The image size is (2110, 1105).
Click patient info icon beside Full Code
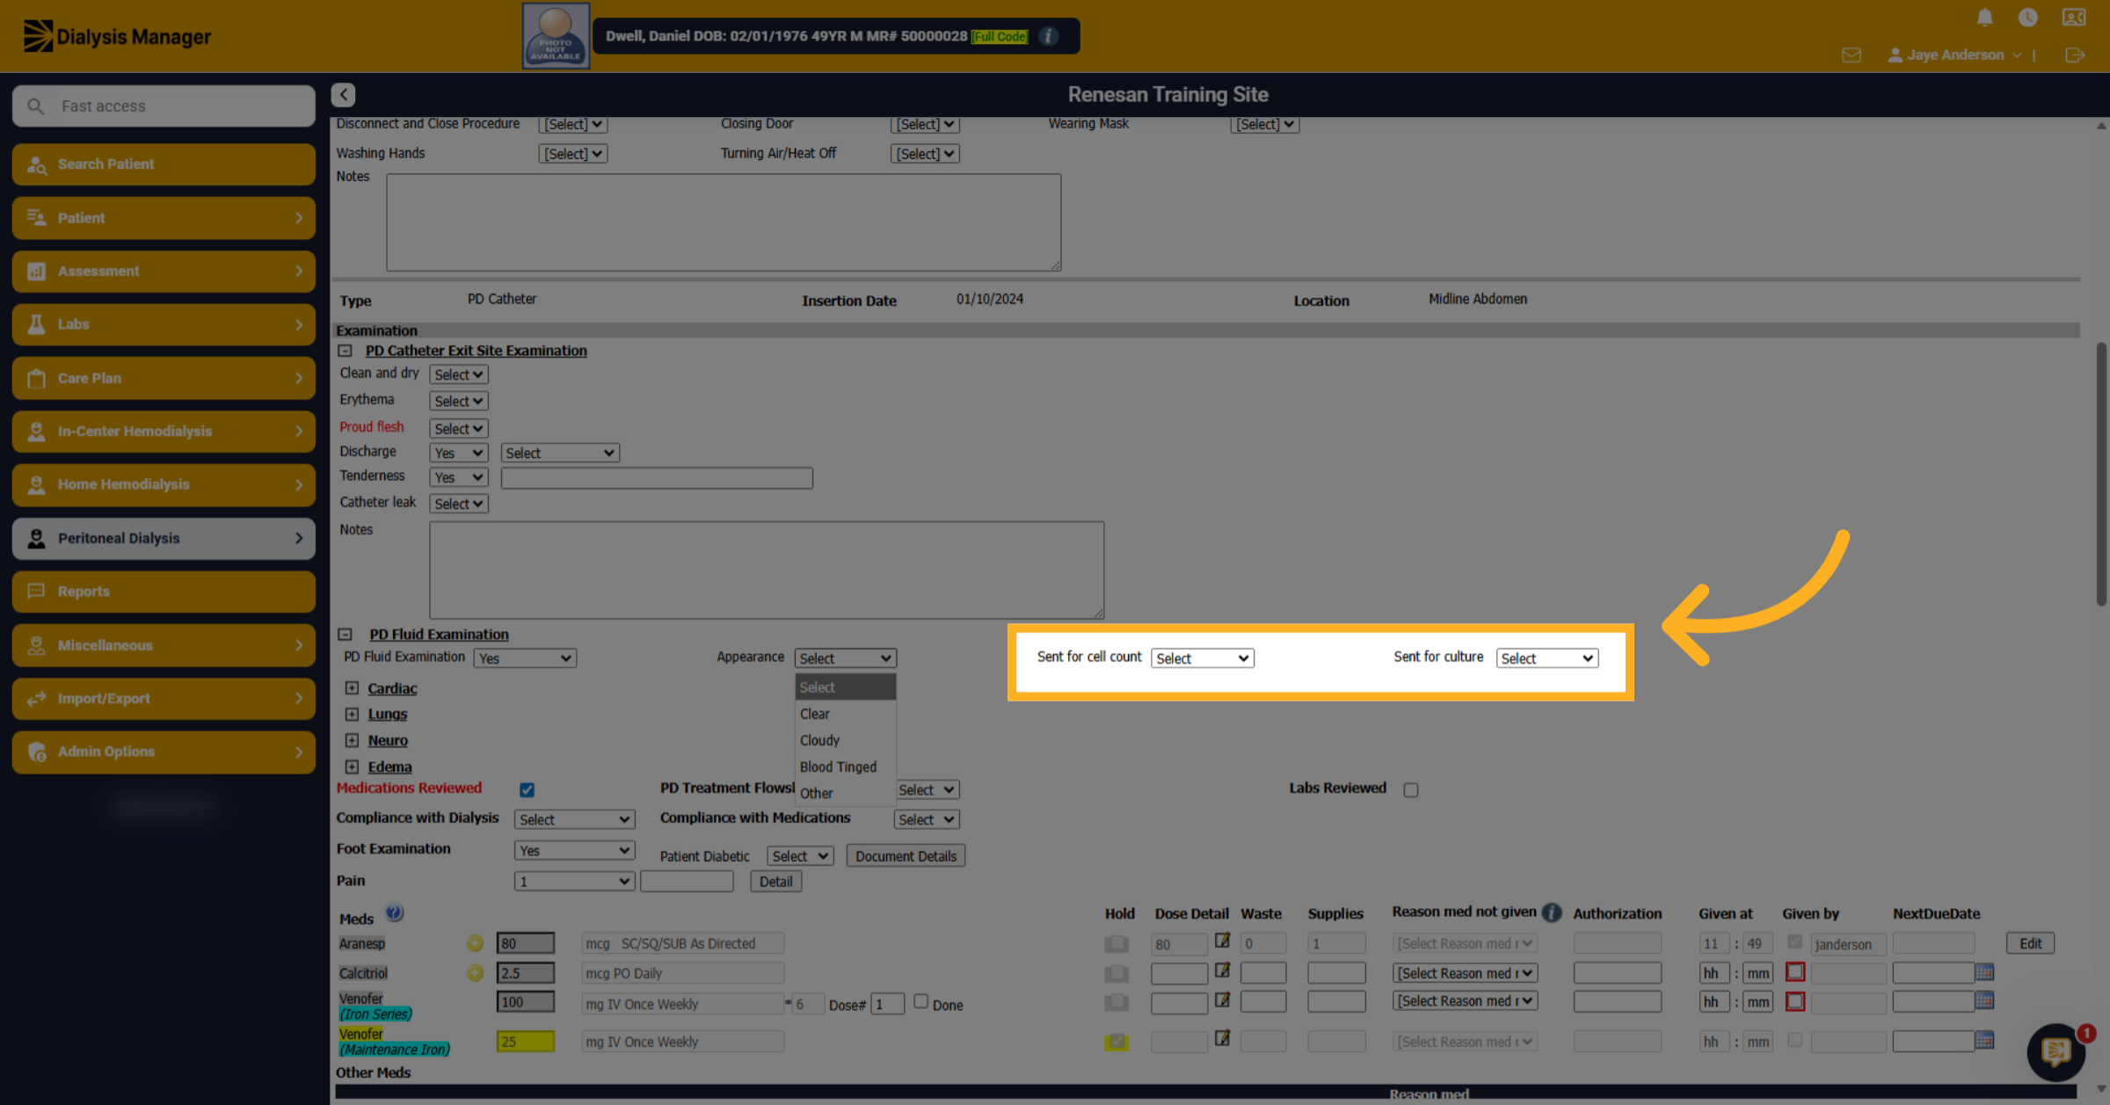tap(1048, 36)
